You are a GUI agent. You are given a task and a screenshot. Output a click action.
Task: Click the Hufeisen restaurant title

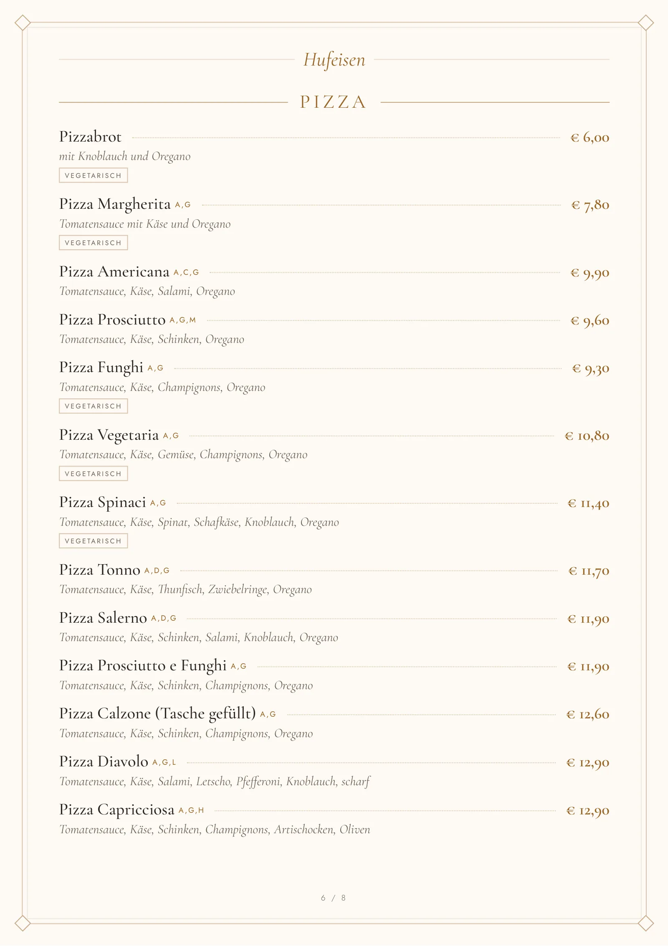coord(334,60)
